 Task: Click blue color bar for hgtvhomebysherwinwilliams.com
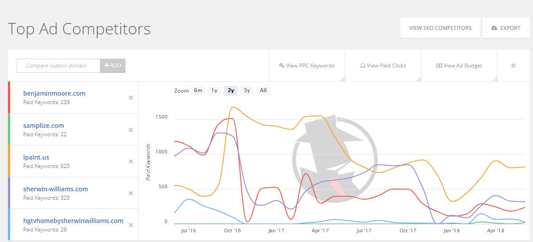tap(9, 225)
